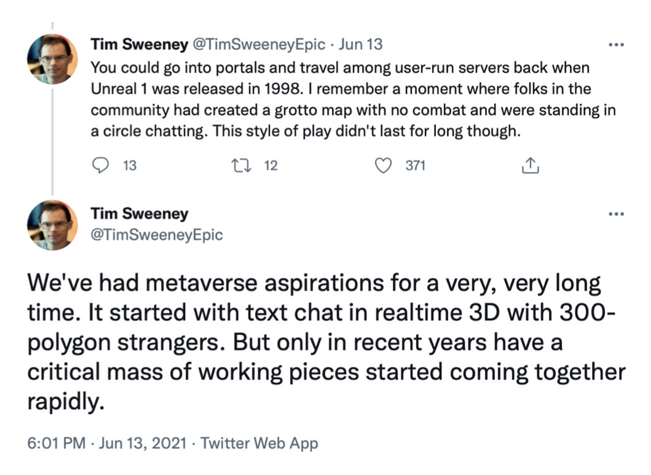Click the reply count 13

(x=130, y=165)
